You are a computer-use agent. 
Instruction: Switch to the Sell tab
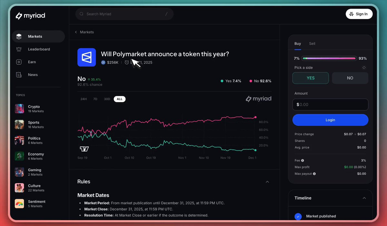312,43
